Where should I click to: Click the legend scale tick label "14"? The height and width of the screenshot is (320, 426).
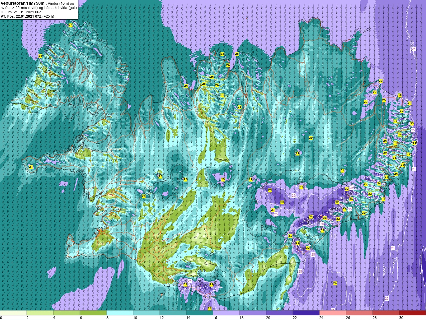(188, 318)
